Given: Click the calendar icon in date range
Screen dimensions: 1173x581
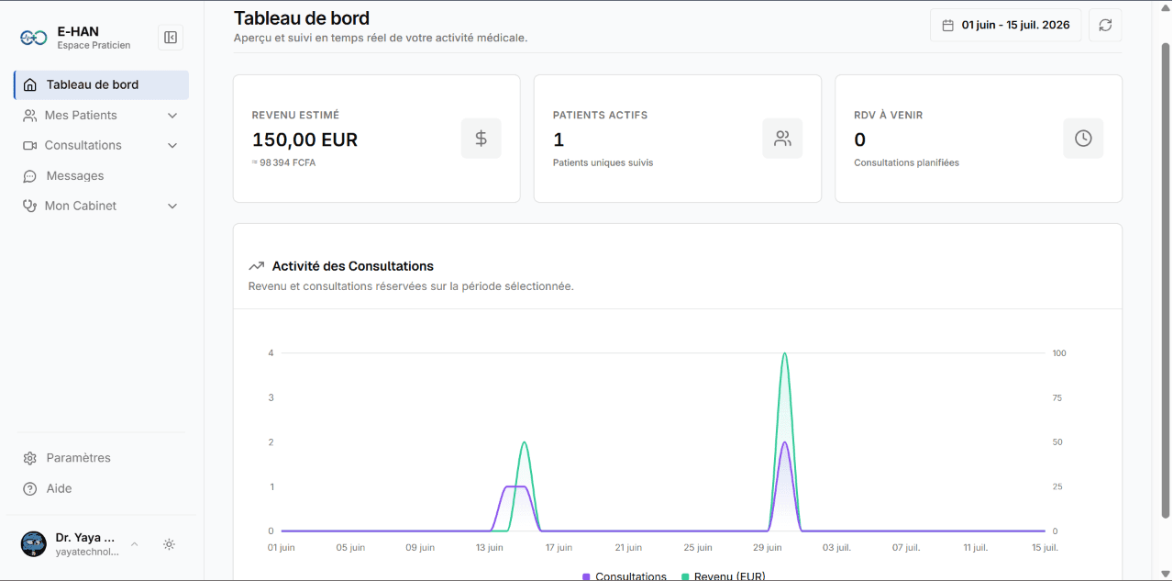Looking at the screenshot, I should pyautogui.click(x=948, y=26).
